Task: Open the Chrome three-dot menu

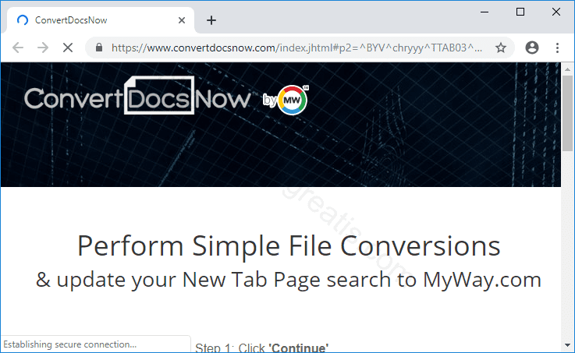Action: click(557, 48)
